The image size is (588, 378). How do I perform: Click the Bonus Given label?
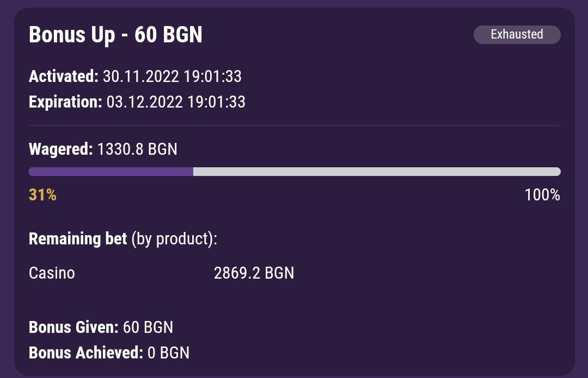point(73,327)
